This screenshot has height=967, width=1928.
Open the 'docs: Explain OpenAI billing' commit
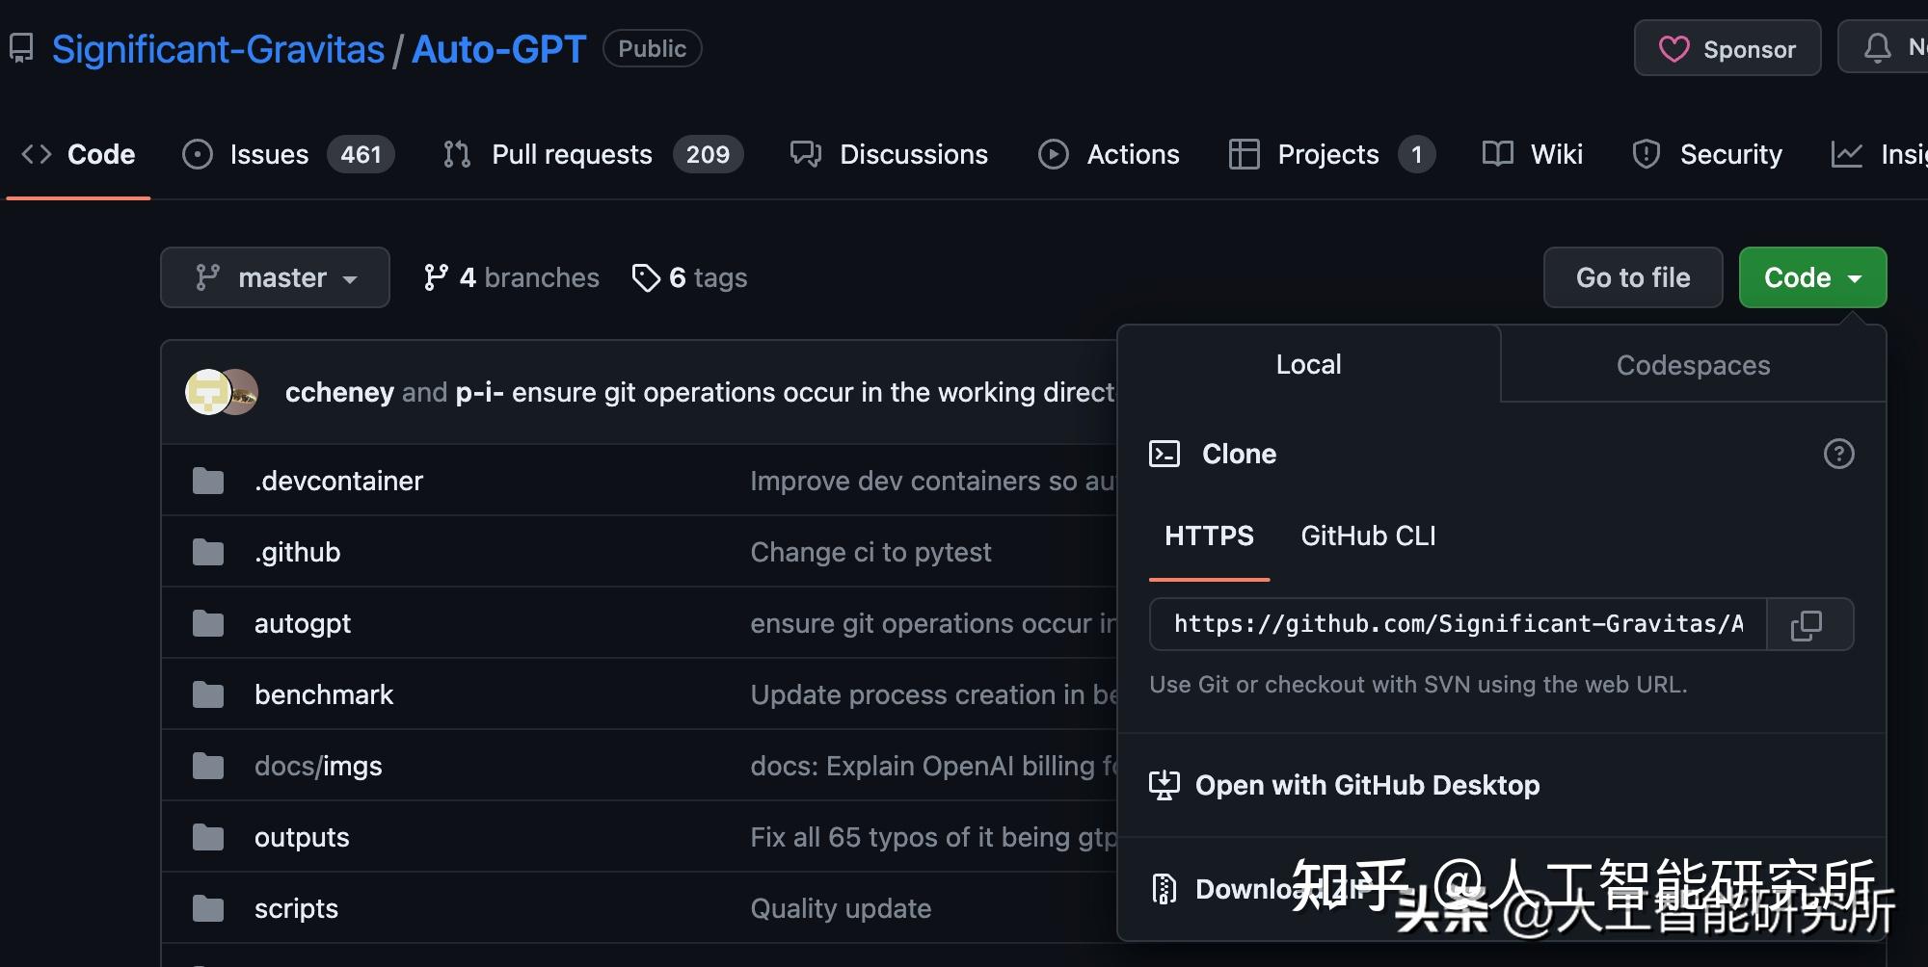[x=933, y=766]
